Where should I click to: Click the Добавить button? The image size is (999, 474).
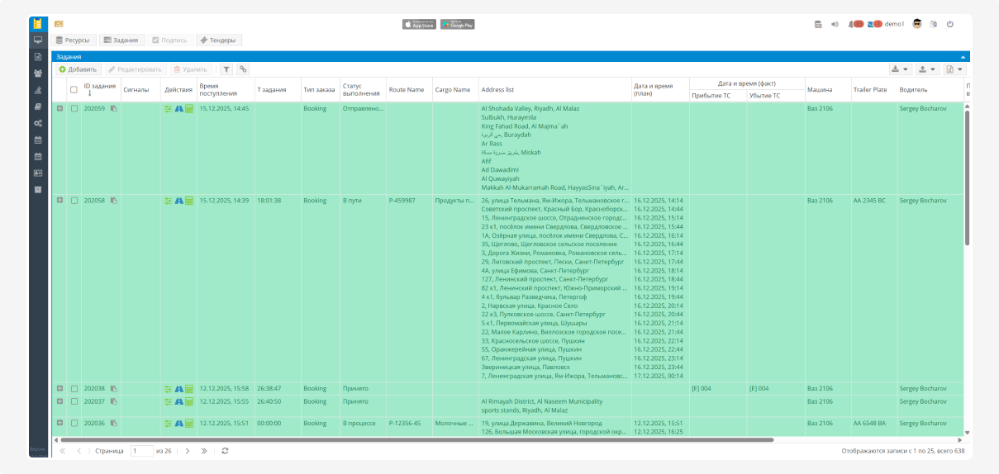(x=78, y=70)
